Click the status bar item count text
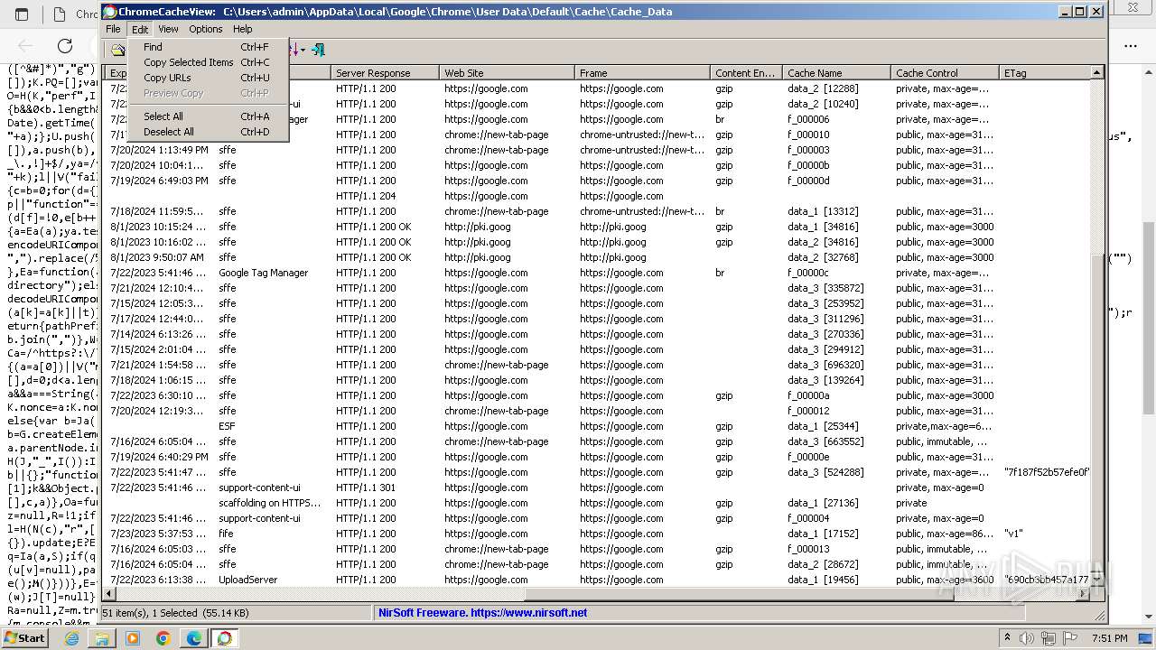The width and height of the screenshot is (1156, 650). coord(176,613)
